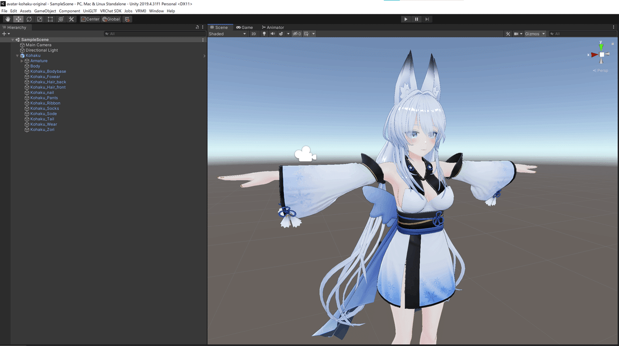
Task: Open the Edit menu
Action: click(13, 11)
